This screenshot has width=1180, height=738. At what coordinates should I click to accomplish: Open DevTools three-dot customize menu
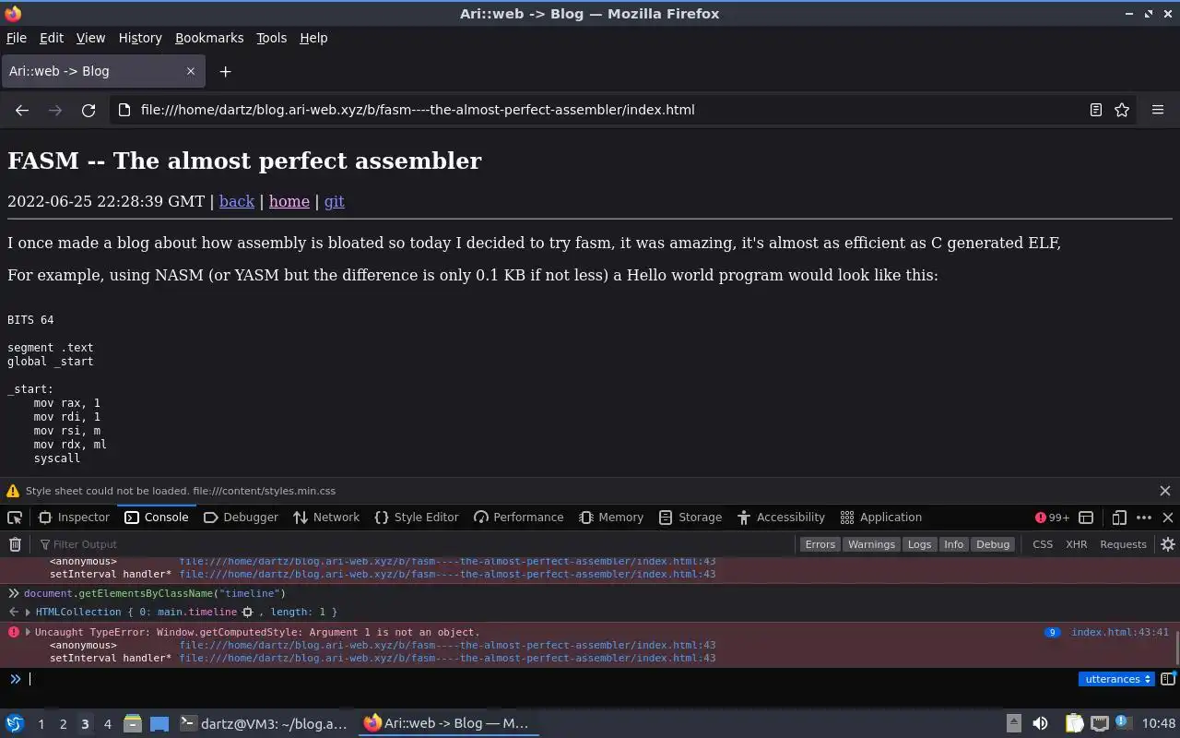(x=1144, y=518)
